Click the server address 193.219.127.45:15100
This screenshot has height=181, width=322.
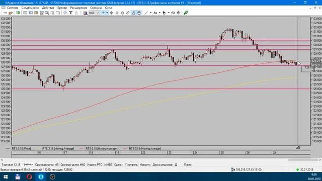coord(249,170)
